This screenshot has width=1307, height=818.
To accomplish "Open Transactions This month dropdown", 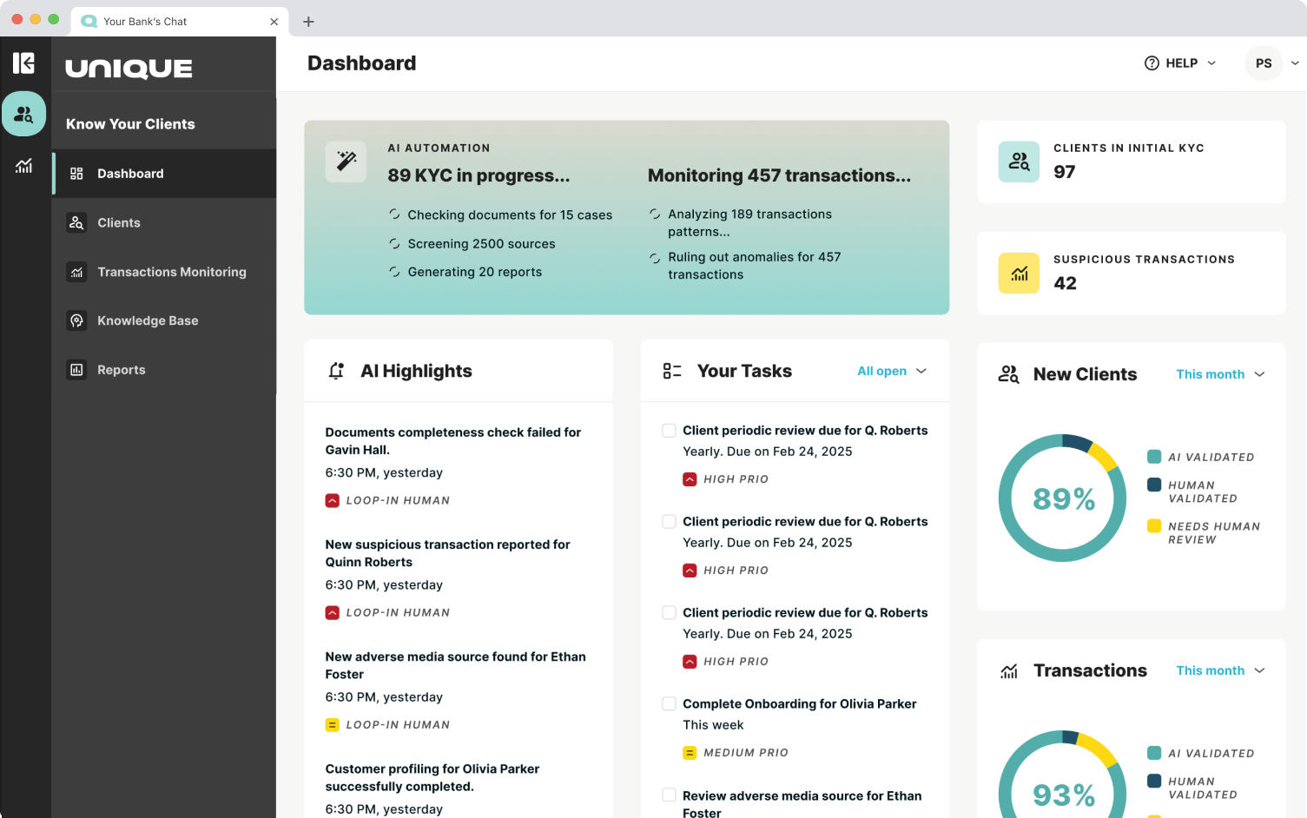I will click(x=1220, y=670).
